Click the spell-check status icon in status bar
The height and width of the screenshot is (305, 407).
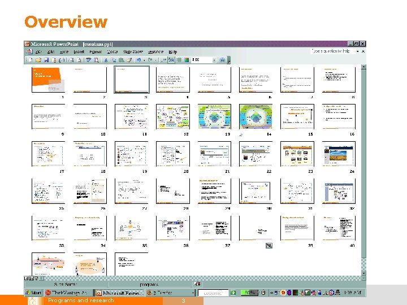click(197, 284)
